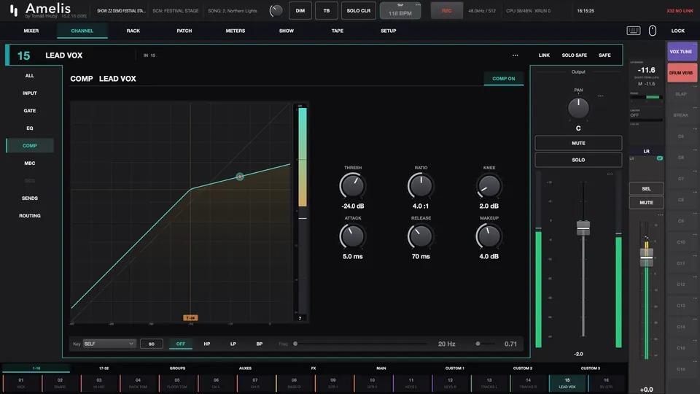Image resolution: width=700 pixels, height=394 pixels.
Task: Select MBC section in sidebar
Action: (x=29, y=163)
